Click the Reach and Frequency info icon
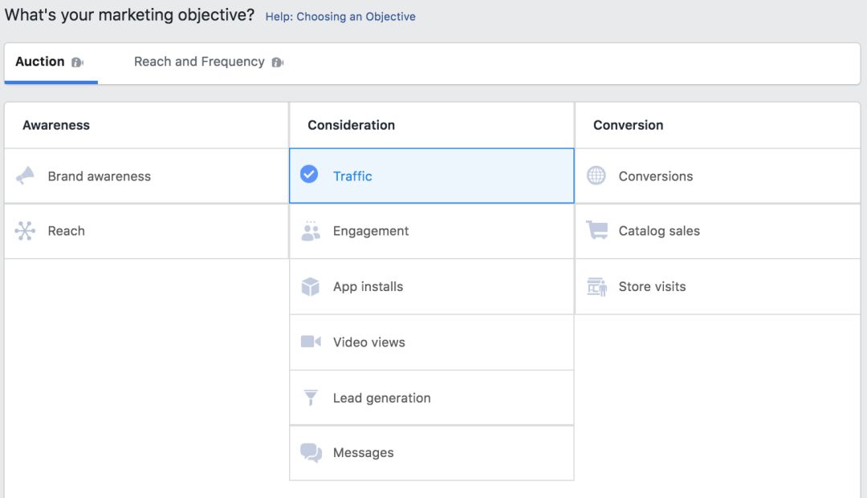Screen dimensions: 867x498 tap(277, 63)
